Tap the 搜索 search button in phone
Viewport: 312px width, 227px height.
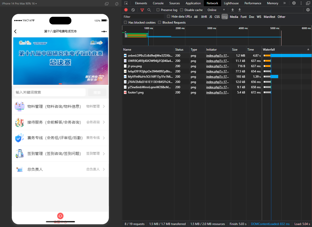tap(97, 92)
